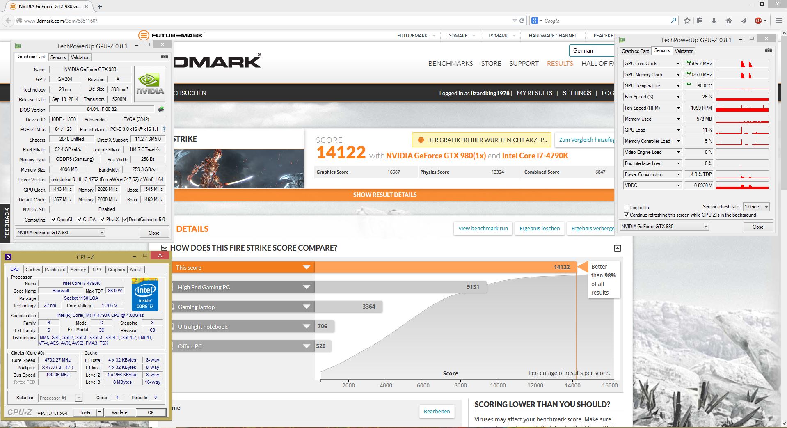Open GPU selector dropdown in left GPU-Z window

(x=60, y=233)
